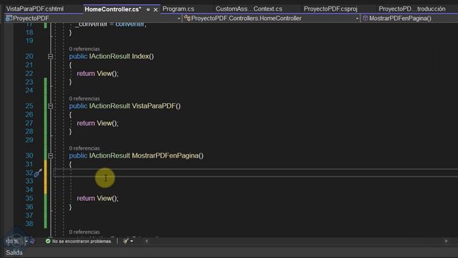This screenshot has height=258, width=458.
Task: Click "0 referencias" above VistaParaPDF()
Action: click(84, 99)
